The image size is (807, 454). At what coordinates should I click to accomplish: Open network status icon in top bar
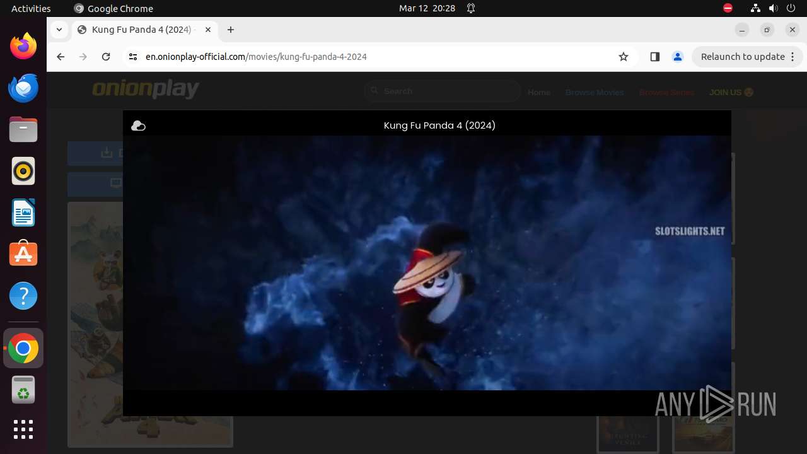[755, 8]
